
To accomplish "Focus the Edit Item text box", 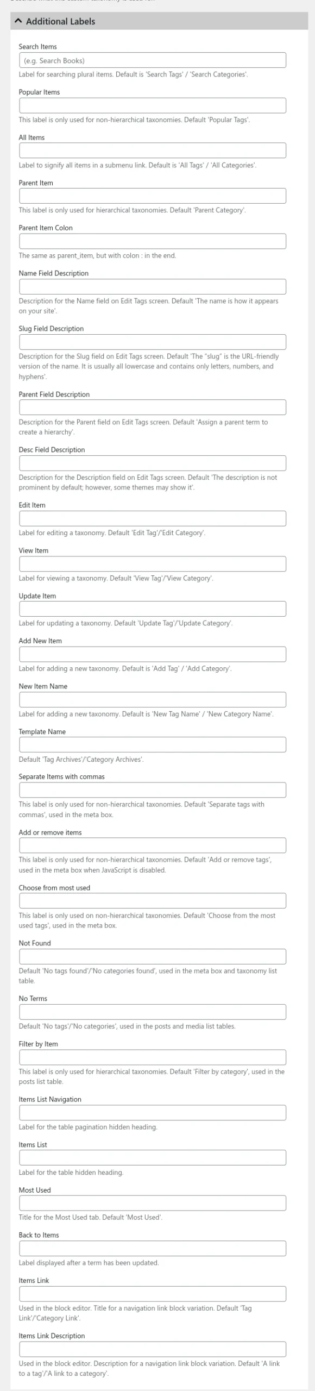I will click(x=153, y=519).
